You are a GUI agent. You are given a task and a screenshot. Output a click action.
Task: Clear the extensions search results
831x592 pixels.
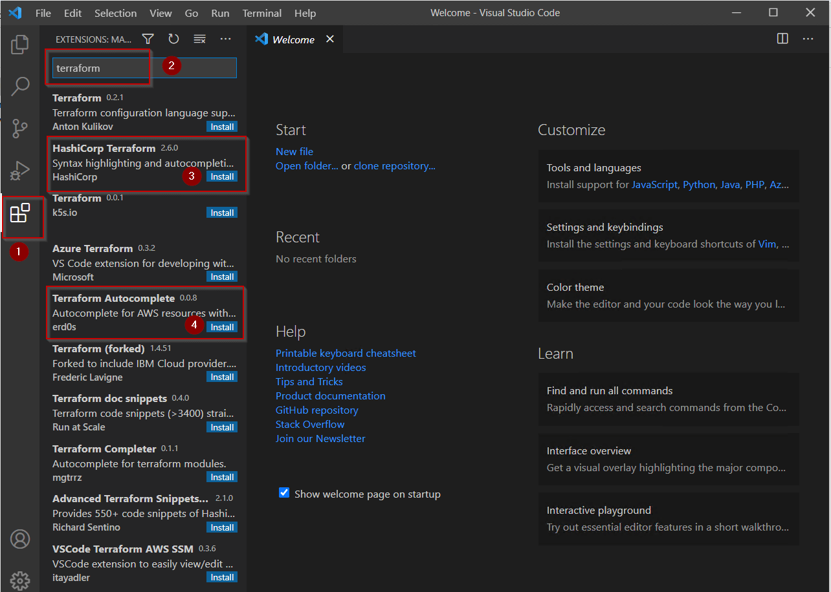[199, 39]
